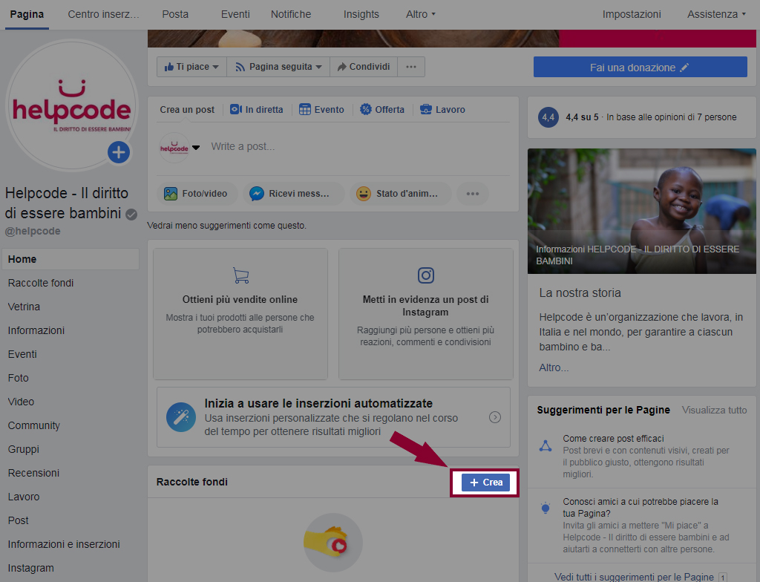The height and width of the screenshot is (582, 760).
Task: Click the Crea fundraiser button
Action: 485,483
